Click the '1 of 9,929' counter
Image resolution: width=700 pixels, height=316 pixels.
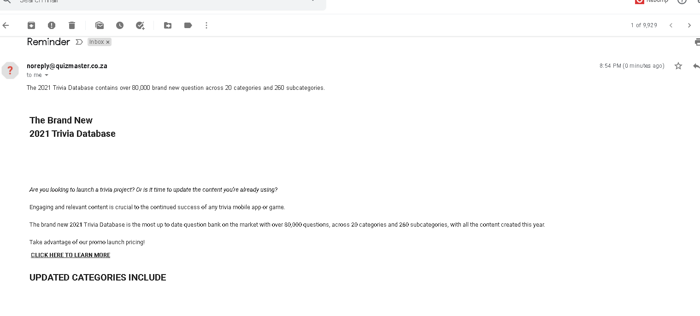(x=644, y=25)
